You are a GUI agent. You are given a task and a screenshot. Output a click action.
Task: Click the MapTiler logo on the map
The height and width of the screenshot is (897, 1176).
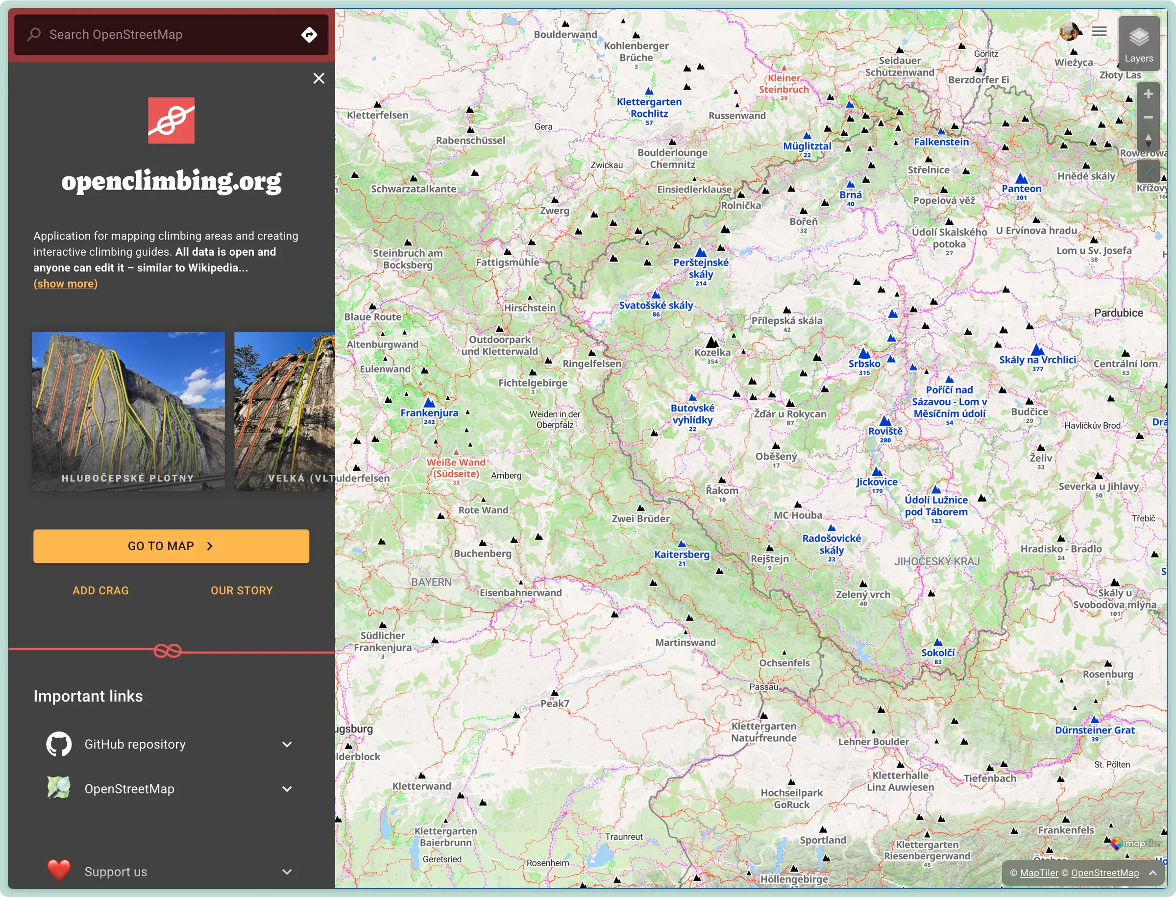tap(1135, 844)
